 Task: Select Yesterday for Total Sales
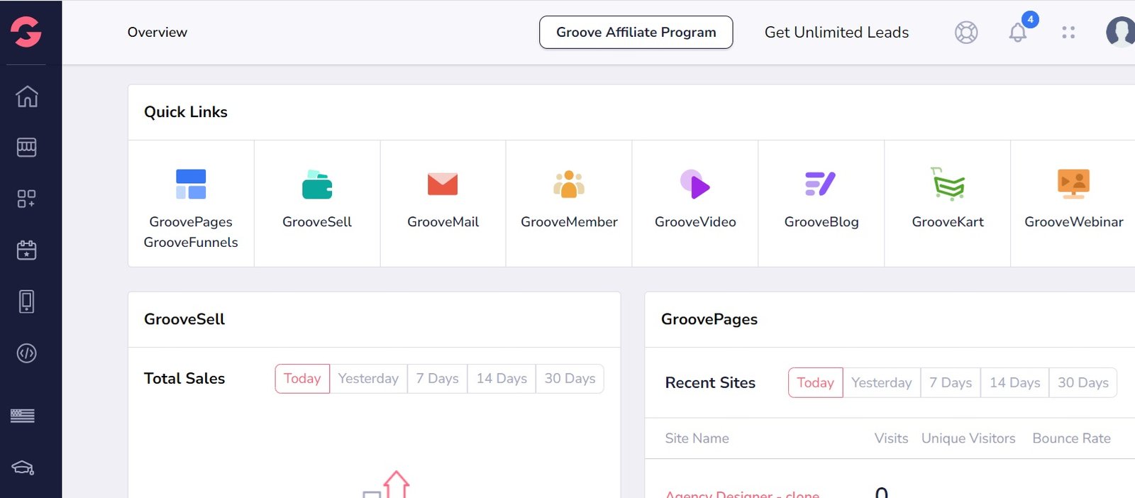[368, 379]
